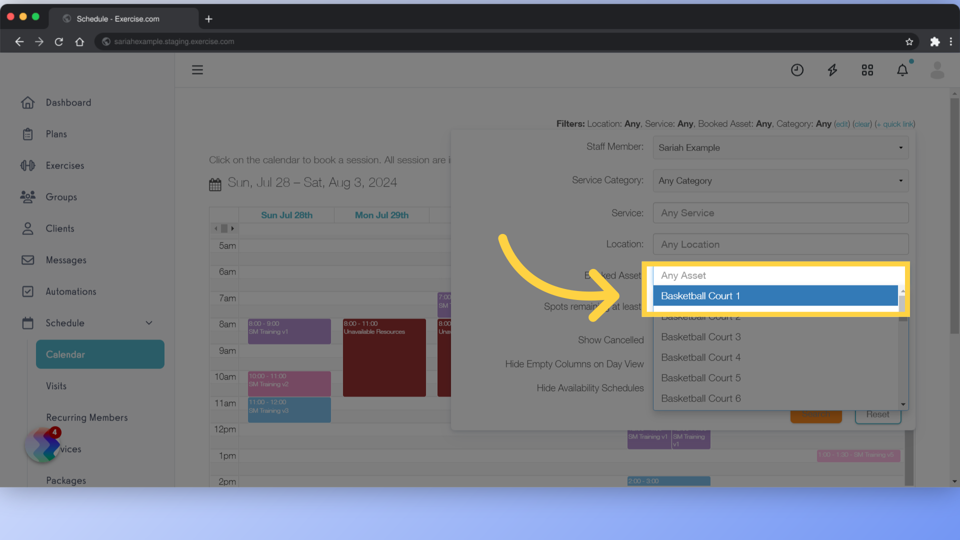Viewport: 960px width, 540px height.
Task: Open the Calendar sidebar item
Action: coord(100,354)
